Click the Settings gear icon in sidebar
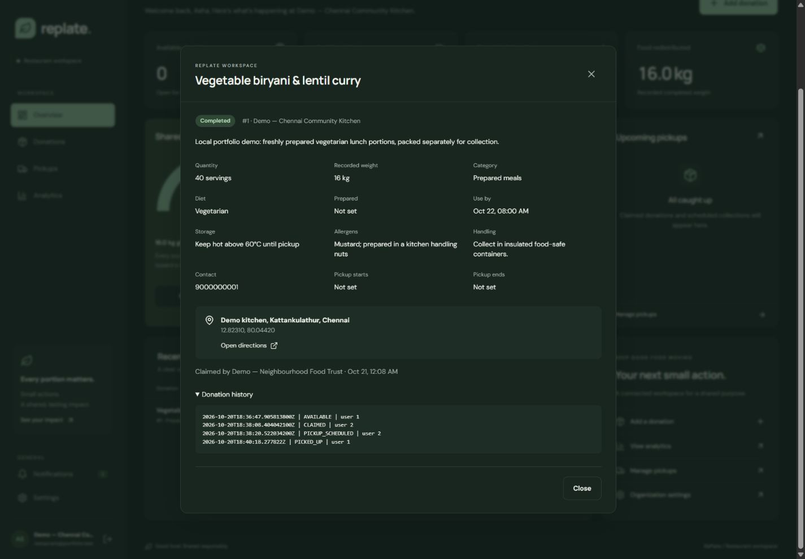Image resolution: width=805 pixels, height=559 pixels. (23, 497)
